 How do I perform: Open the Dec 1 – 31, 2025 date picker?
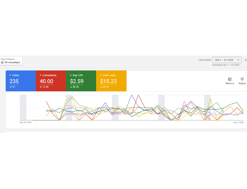[227, 60]
